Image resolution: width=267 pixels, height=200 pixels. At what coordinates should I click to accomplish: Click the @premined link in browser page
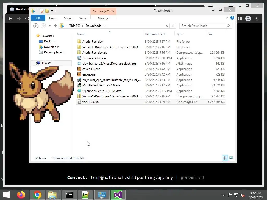pyautogui.click(x=192, y=177)
